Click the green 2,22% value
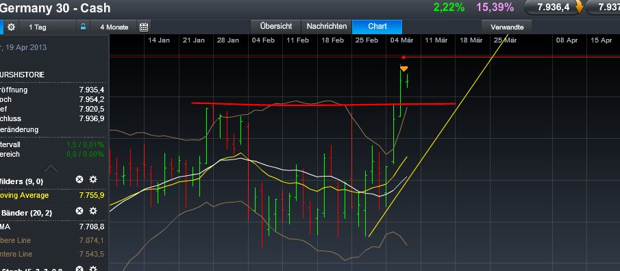The width and height of the screenshot is (620, 271). click(449, 7)
